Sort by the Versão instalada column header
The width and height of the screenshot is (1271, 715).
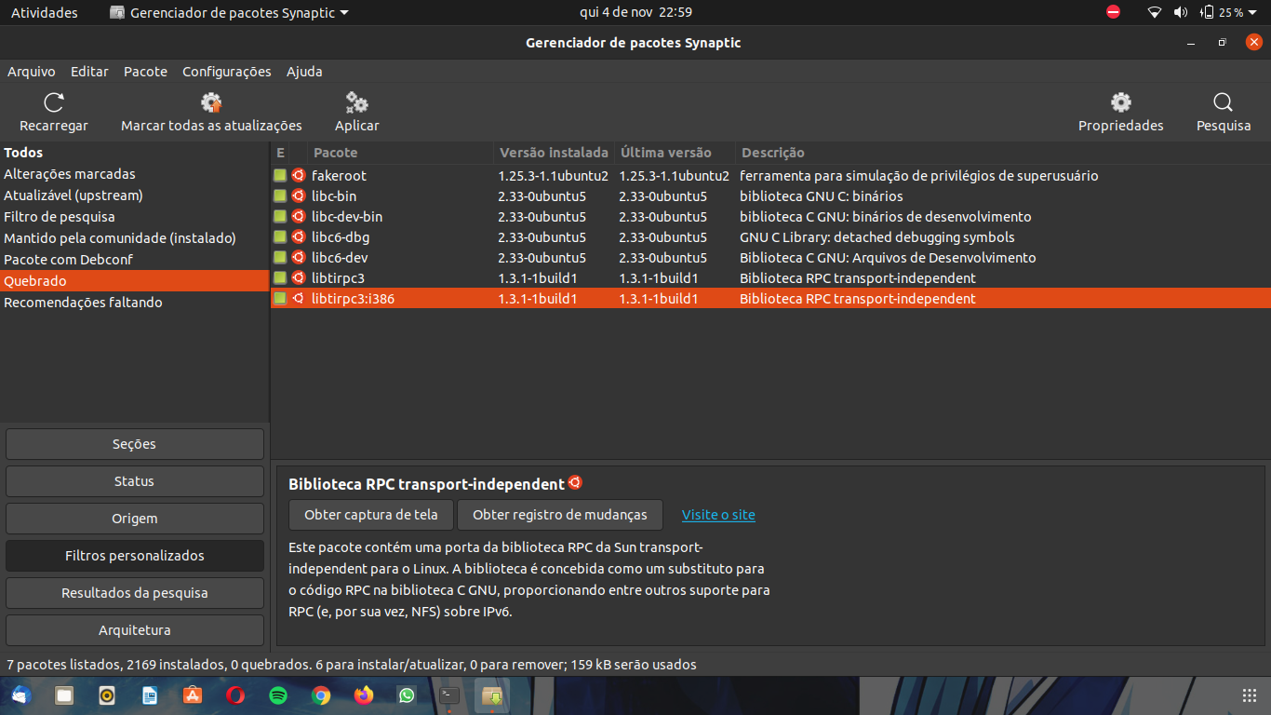pyautogui.click(x=554, y=153)
